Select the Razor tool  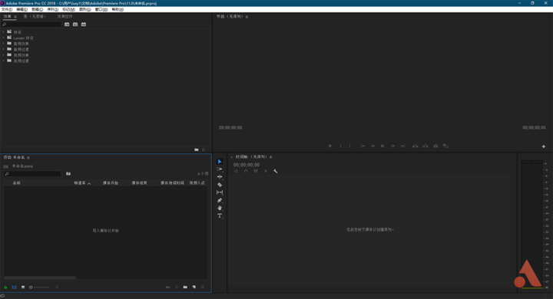click(x=220, y=185)
